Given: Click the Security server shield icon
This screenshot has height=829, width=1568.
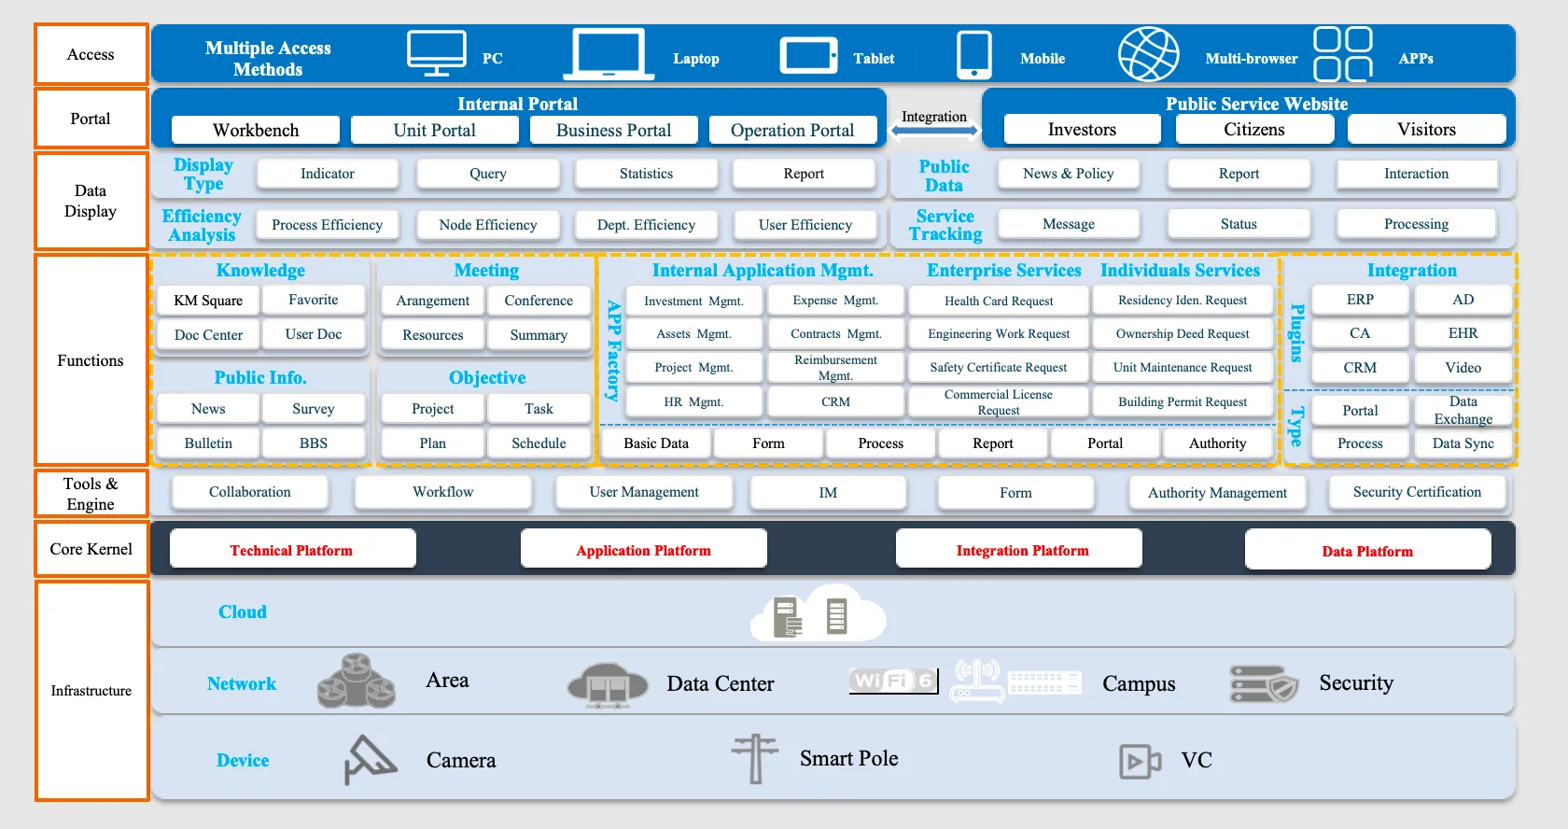Looking at the screenshot, I should click(x=1263, y=684).
